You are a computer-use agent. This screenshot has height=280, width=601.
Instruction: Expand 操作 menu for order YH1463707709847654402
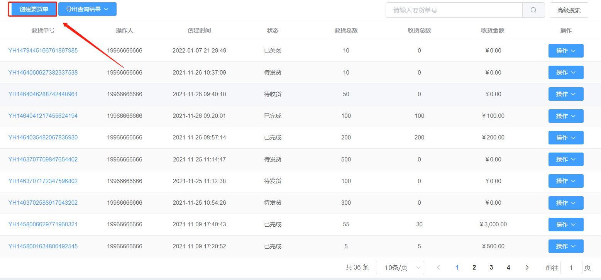coord(566,159)
